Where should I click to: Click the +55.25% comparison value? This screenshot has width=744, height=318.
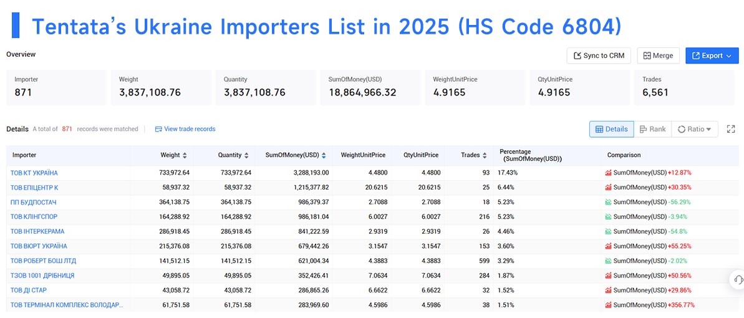680,246
